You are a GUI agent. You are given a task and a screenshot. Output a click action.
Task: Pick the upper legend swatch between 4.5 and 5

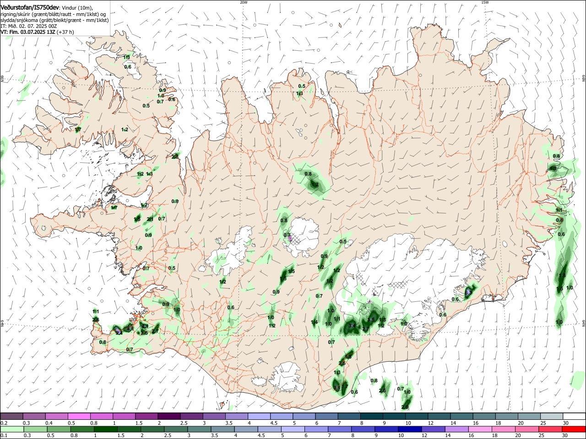281,416
